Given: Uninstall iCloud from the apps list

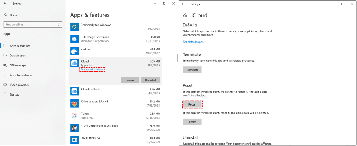Looking at the screenshot, I should coord(151,80).
